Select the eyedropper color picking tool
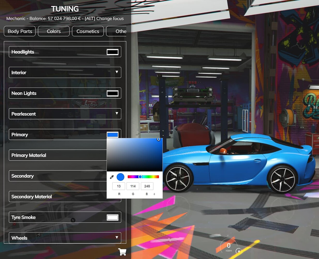Screen dimensions: 319x259 coord(112,177)
